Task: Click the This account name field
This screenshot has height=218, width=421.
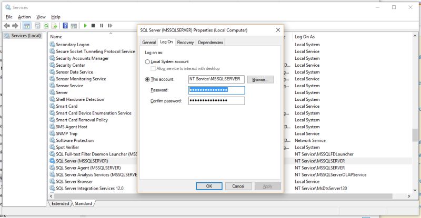Action: (216, 79)
